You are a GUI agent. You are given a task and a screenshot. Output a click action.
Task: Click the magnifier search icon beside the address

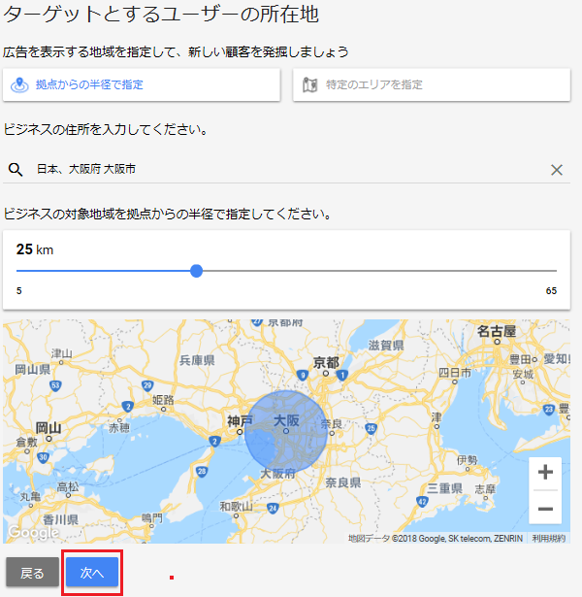pyautogui.click(x=15, y=169)
